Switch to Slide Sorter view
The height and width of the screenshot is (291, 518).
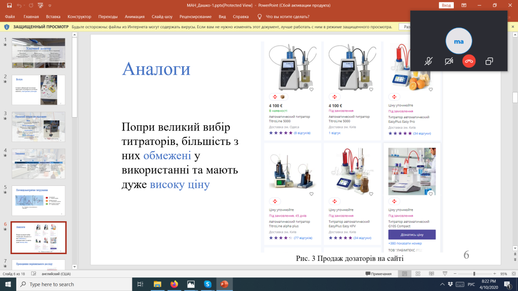(x=418, y=274)
